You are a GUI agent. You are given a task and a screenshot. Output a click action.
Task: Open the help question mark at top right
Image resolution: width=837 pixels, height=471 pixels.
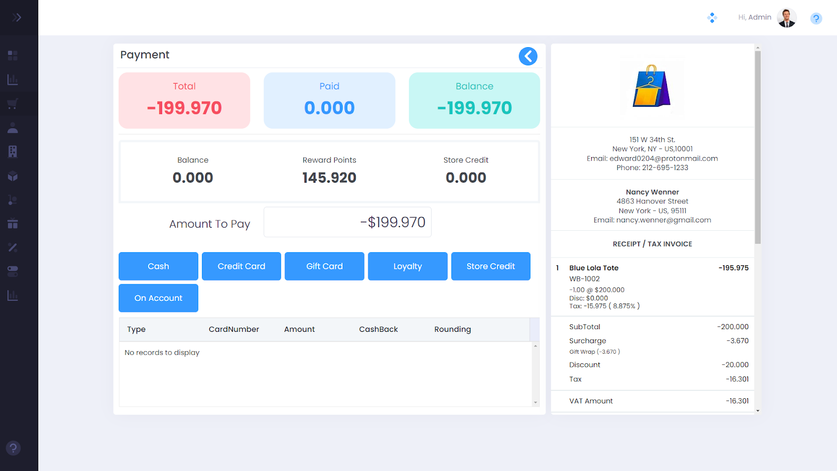(x=816, y=19)
